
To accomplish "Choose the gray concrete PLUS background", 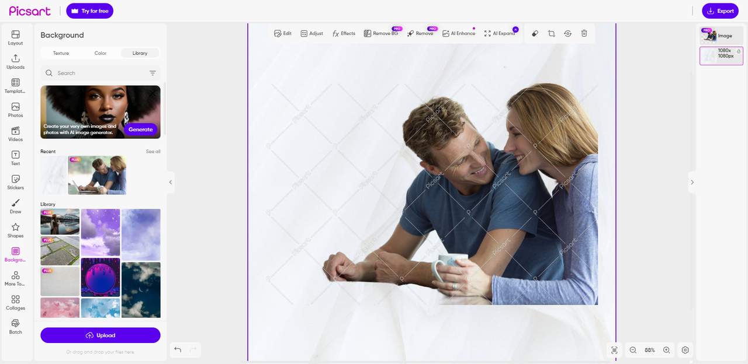I will coord(60,281).
